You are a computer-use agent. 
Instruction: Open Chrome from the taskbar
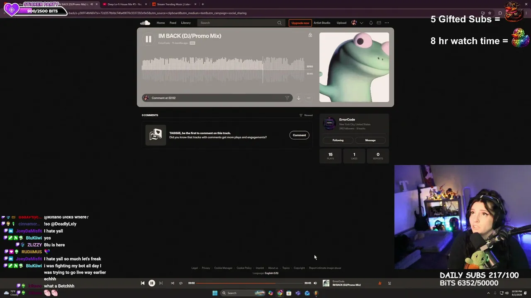[x=280, y=293]
